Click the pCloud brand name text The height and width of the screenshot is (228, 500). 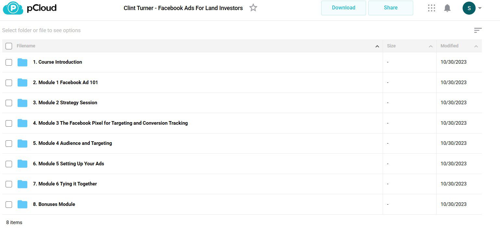(42, 8)
